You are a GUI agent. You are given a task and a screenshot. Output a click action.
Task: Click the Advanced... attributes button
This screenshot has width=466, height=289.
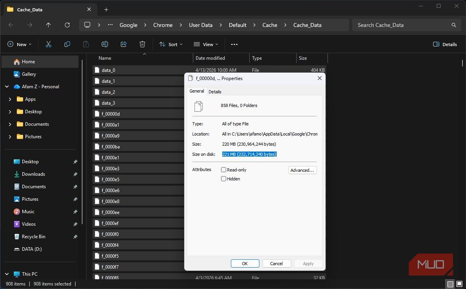coord(302,170)
